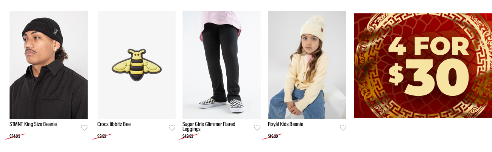Open the STMNT King Size Beanie product photo
492x152 pixels.
tap(48, 65)
